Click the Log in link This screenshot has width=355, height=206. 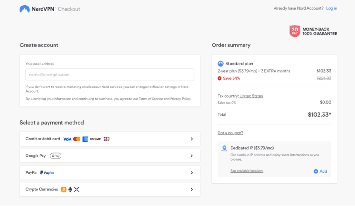[x=331, y=8]
